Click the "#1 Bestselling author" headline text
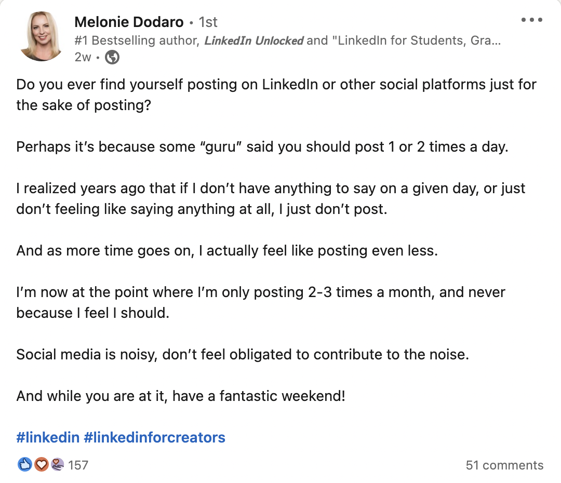The width and height of the screenshot is (561, 483). pos(137,41)
